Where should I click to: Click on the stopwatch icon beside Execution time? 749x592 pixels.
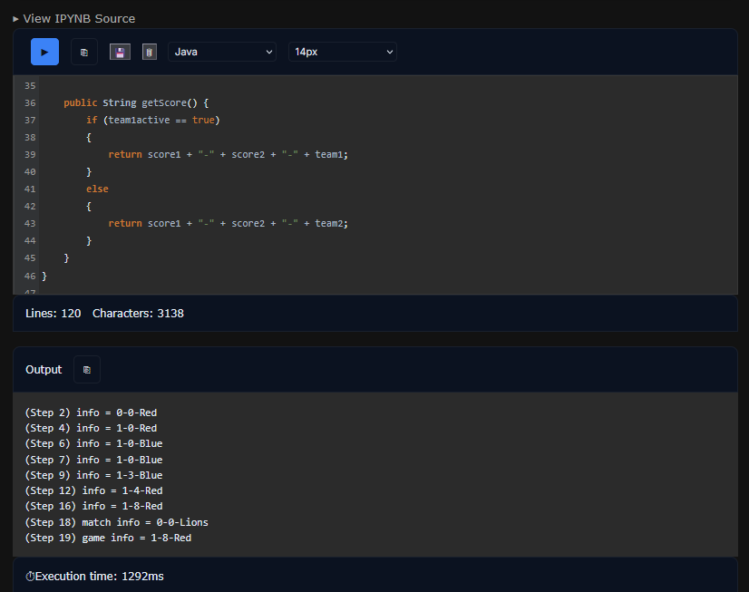(30, 577)
